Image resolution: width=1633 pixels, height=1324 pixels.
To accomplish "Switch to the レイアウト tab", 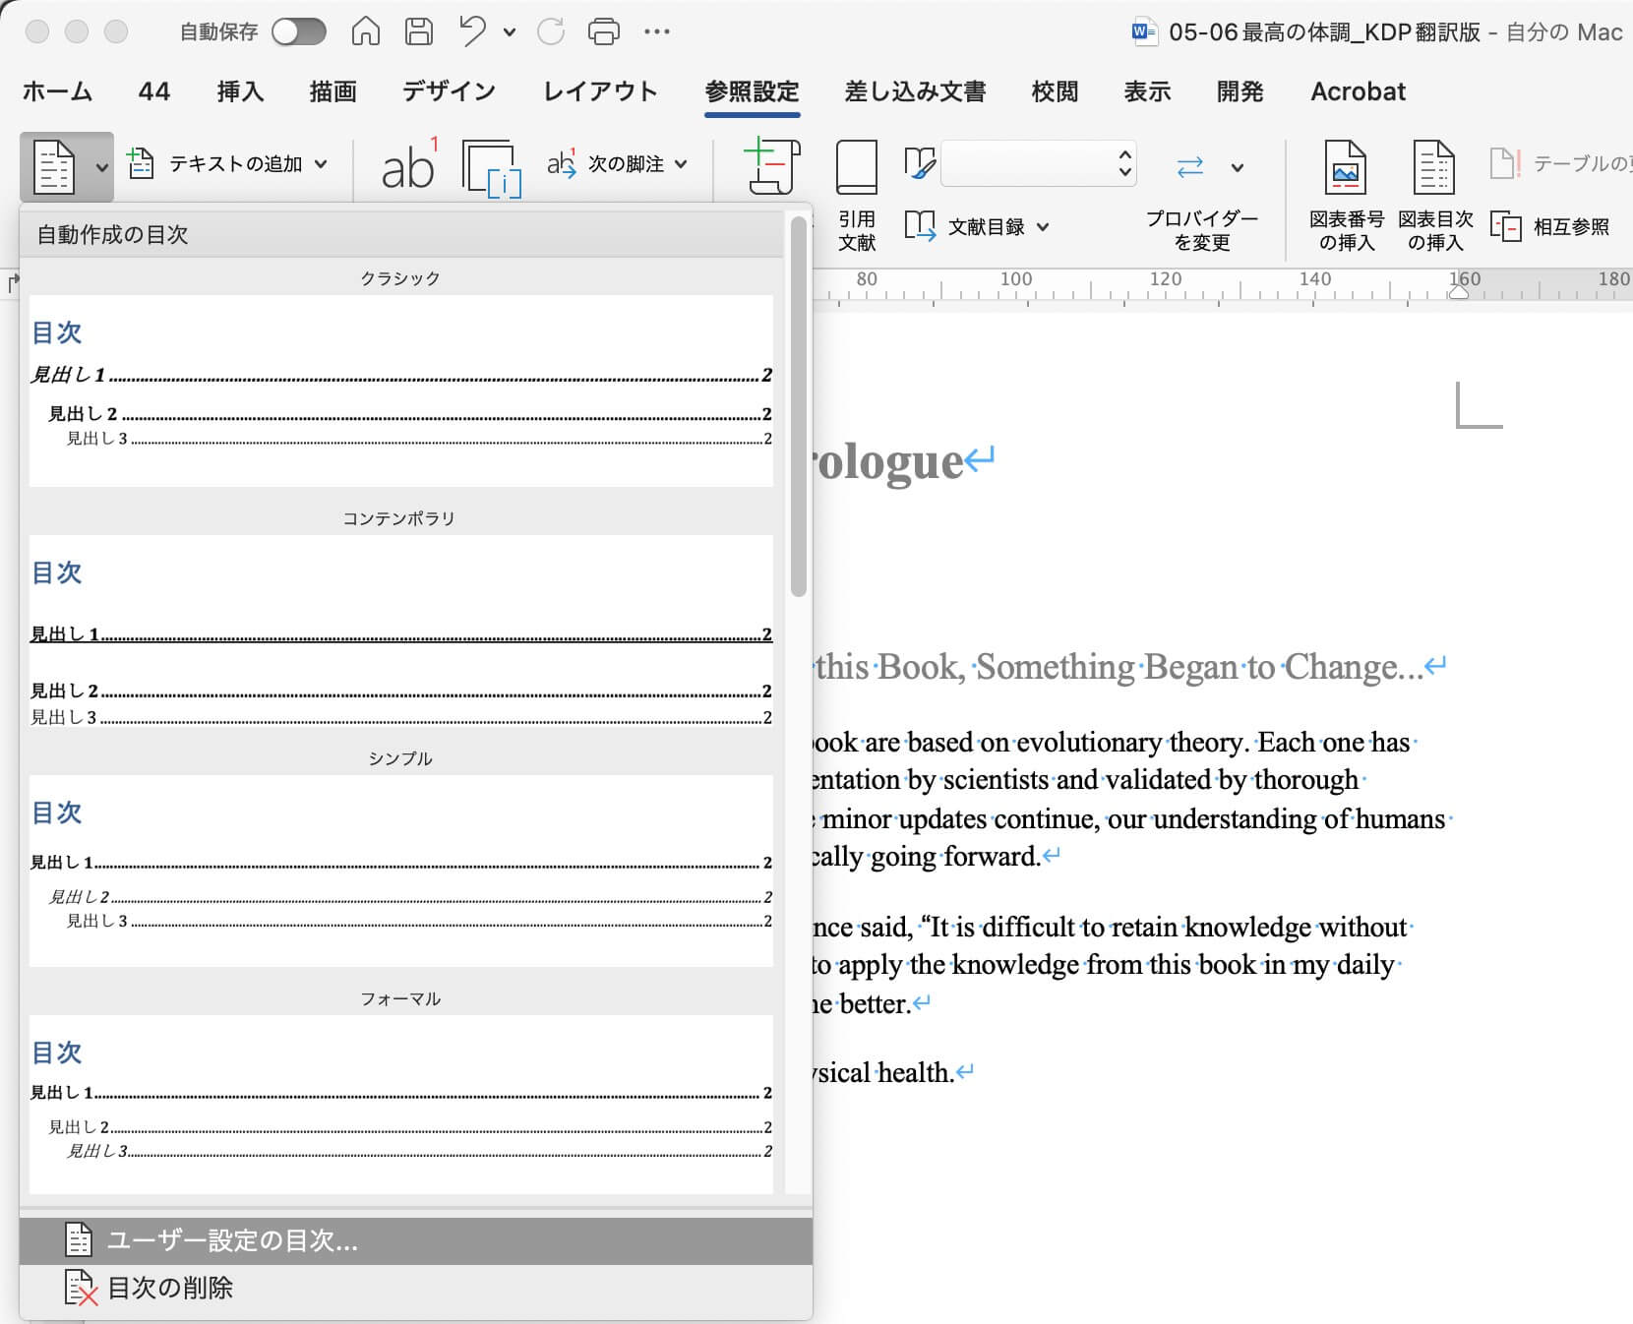I will (600, 91).
